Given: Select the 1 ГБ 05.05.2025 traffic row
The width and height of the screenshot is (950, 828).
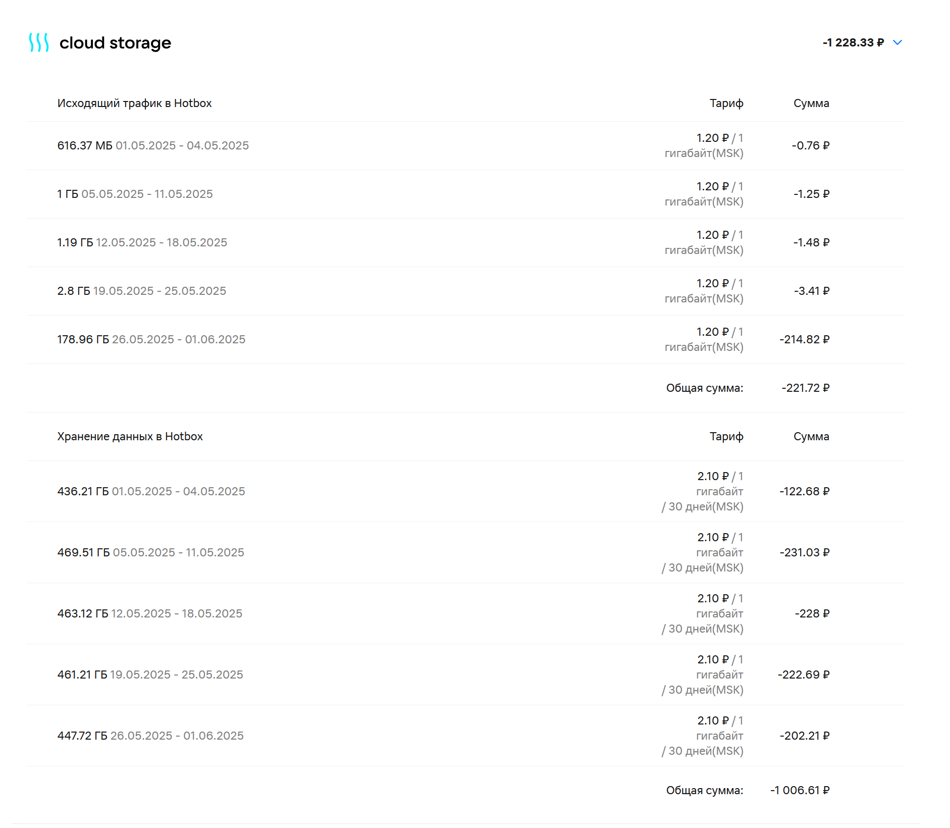Looking at the screenshot, I should 465,194.
